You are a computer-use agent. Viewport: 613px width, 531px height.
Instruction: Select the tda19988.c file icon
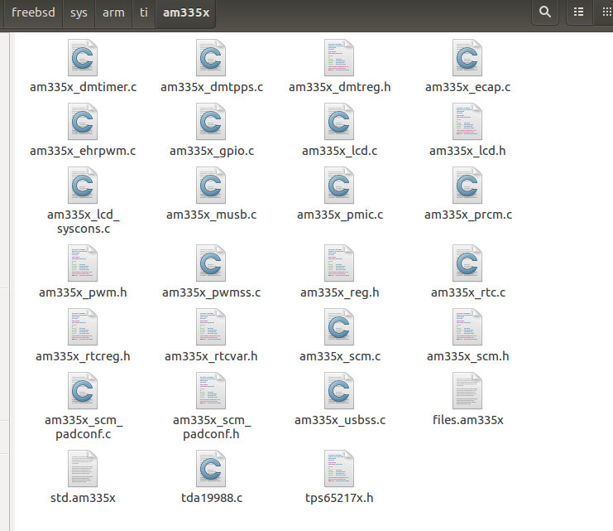(211, 469)
